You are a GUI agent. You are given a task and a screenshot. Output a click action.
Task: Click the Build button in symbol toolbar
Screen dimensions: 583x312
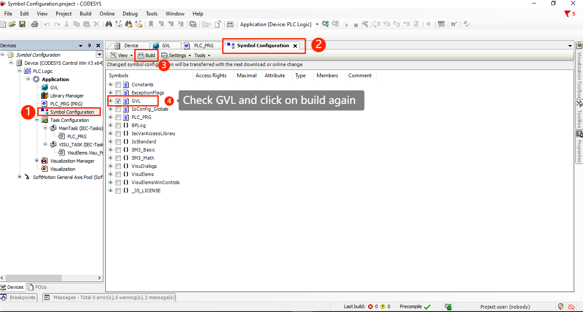(146, 55)
